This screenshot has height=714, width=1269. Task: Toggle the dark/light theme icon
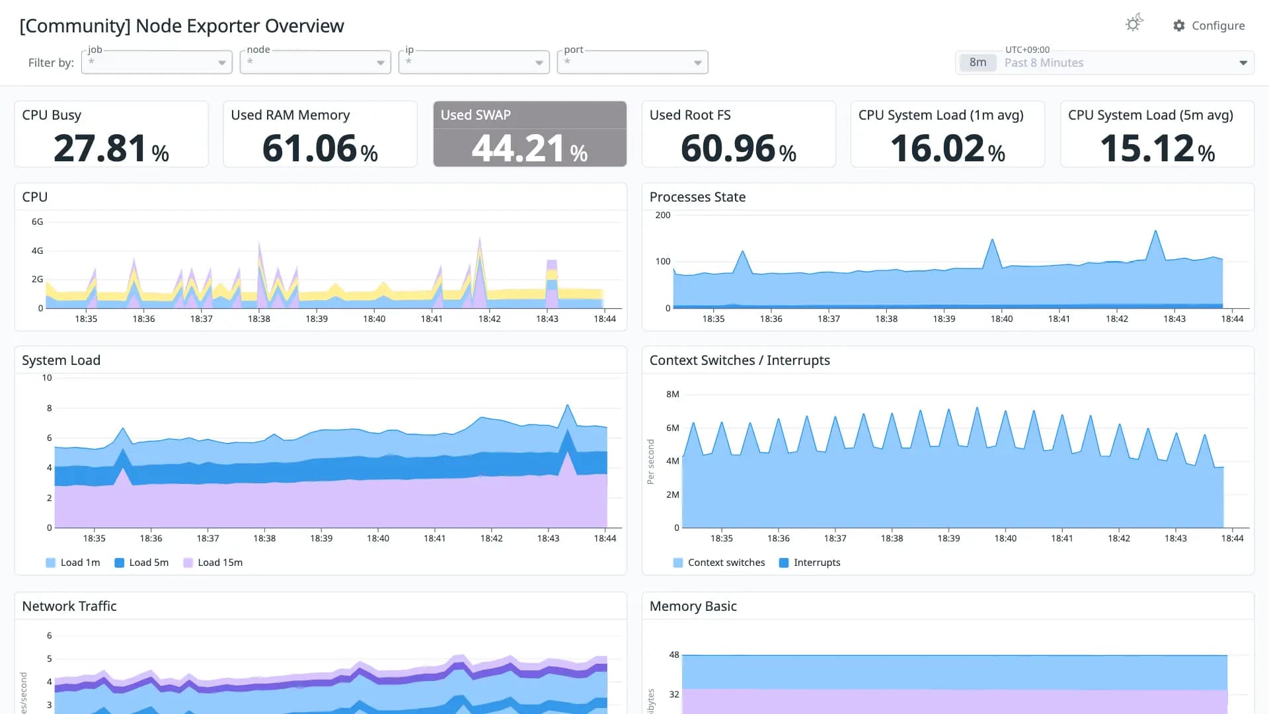pos(1134,23)
